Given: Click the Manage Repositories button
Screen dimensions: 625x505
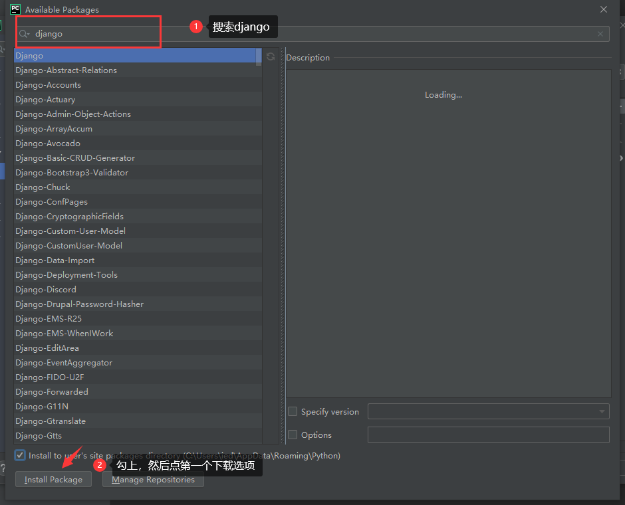Looking at the screenshot, I should tap(153, 480).
